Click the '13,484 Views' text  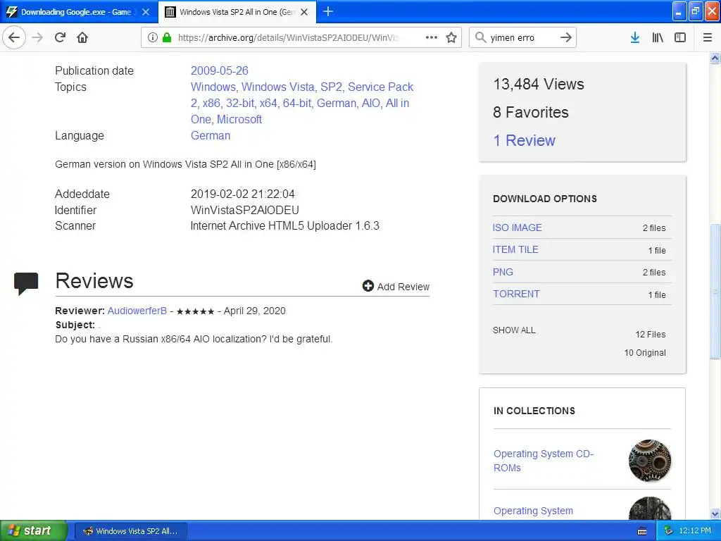tap(539, 85)
